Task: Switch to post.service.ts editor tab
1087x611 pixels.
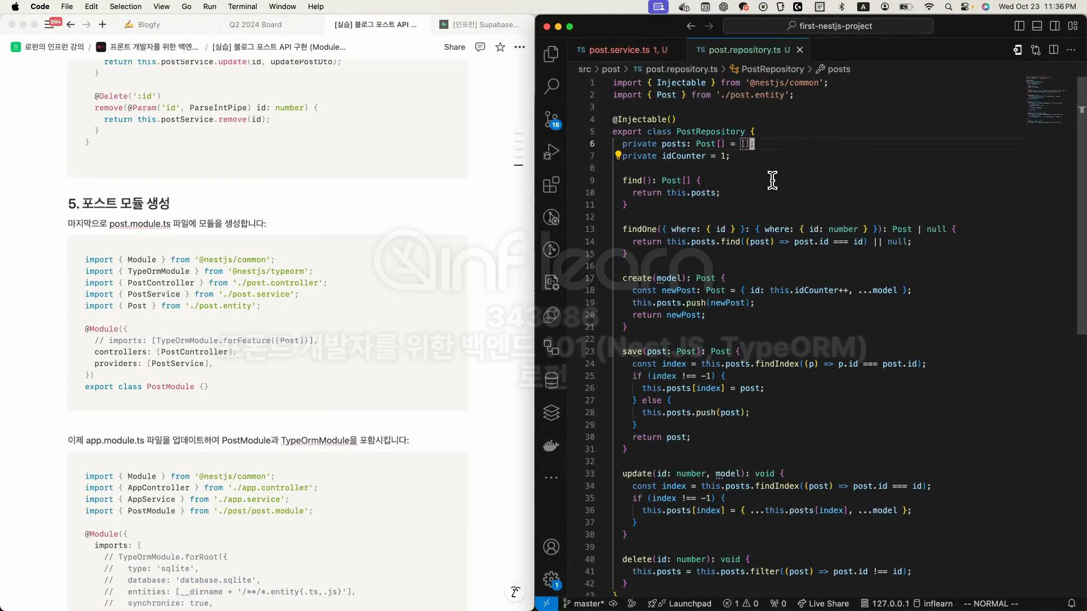Action: point(622,50)
